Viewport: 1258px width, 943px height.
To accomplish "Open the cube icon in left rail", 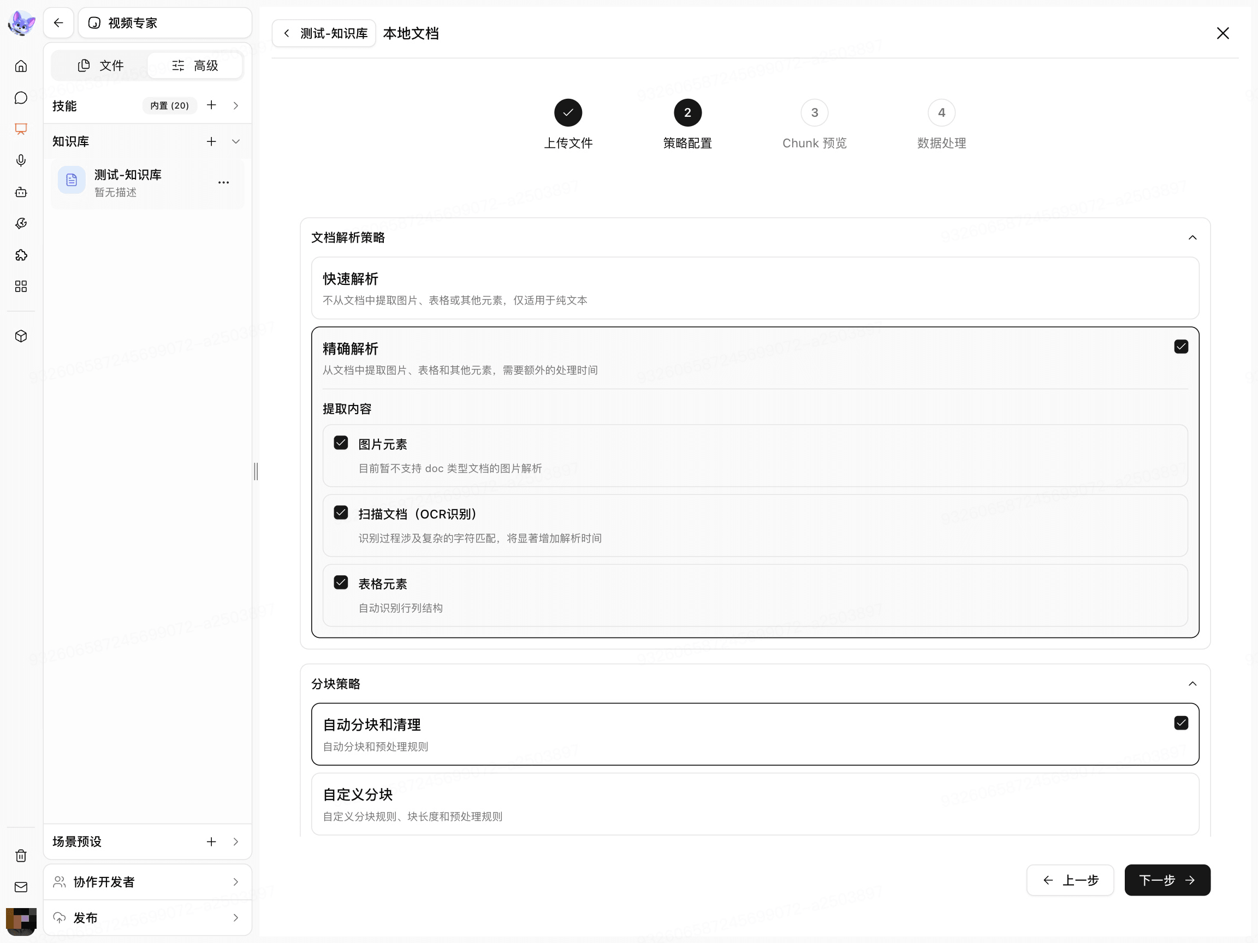I will click(x=21, y=337).
